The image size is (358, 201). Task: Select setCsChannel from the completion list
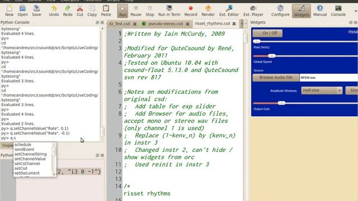tap(27, 164)
